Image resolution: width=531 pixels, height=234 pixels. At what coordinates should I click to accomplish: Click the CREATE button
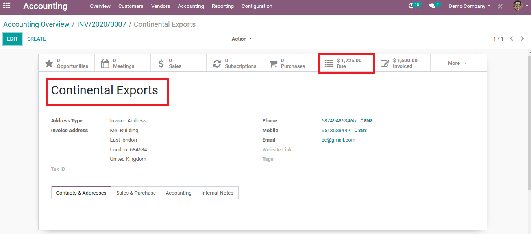point(37,39)
